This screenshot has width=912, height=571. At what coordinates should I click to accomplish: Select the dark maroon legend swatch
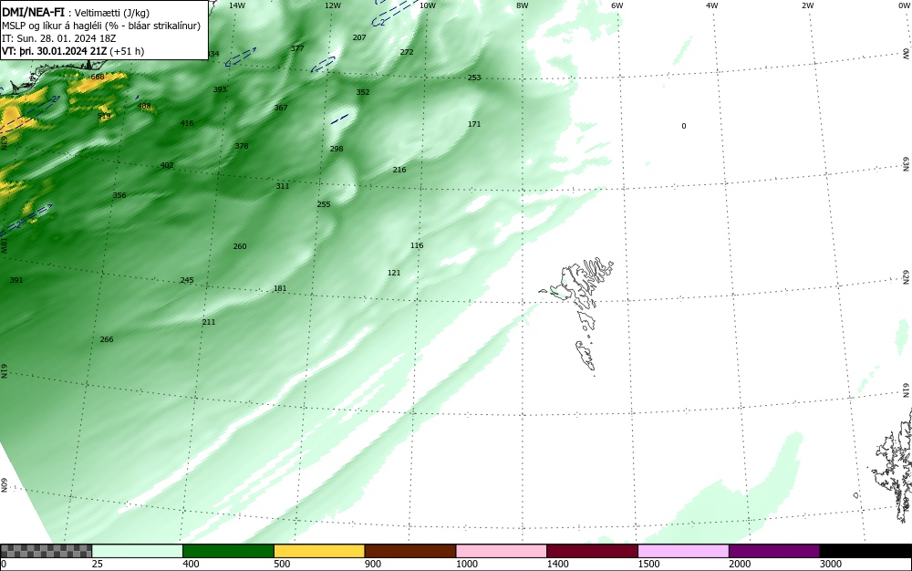[x=592, y=551]
